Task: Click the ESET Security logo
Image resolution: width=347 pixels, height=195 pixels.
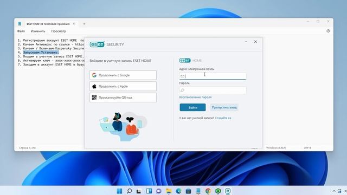Action: click(x=107, y=44)
